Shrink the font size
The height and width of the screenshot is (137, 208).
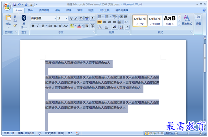coord(76,19)
